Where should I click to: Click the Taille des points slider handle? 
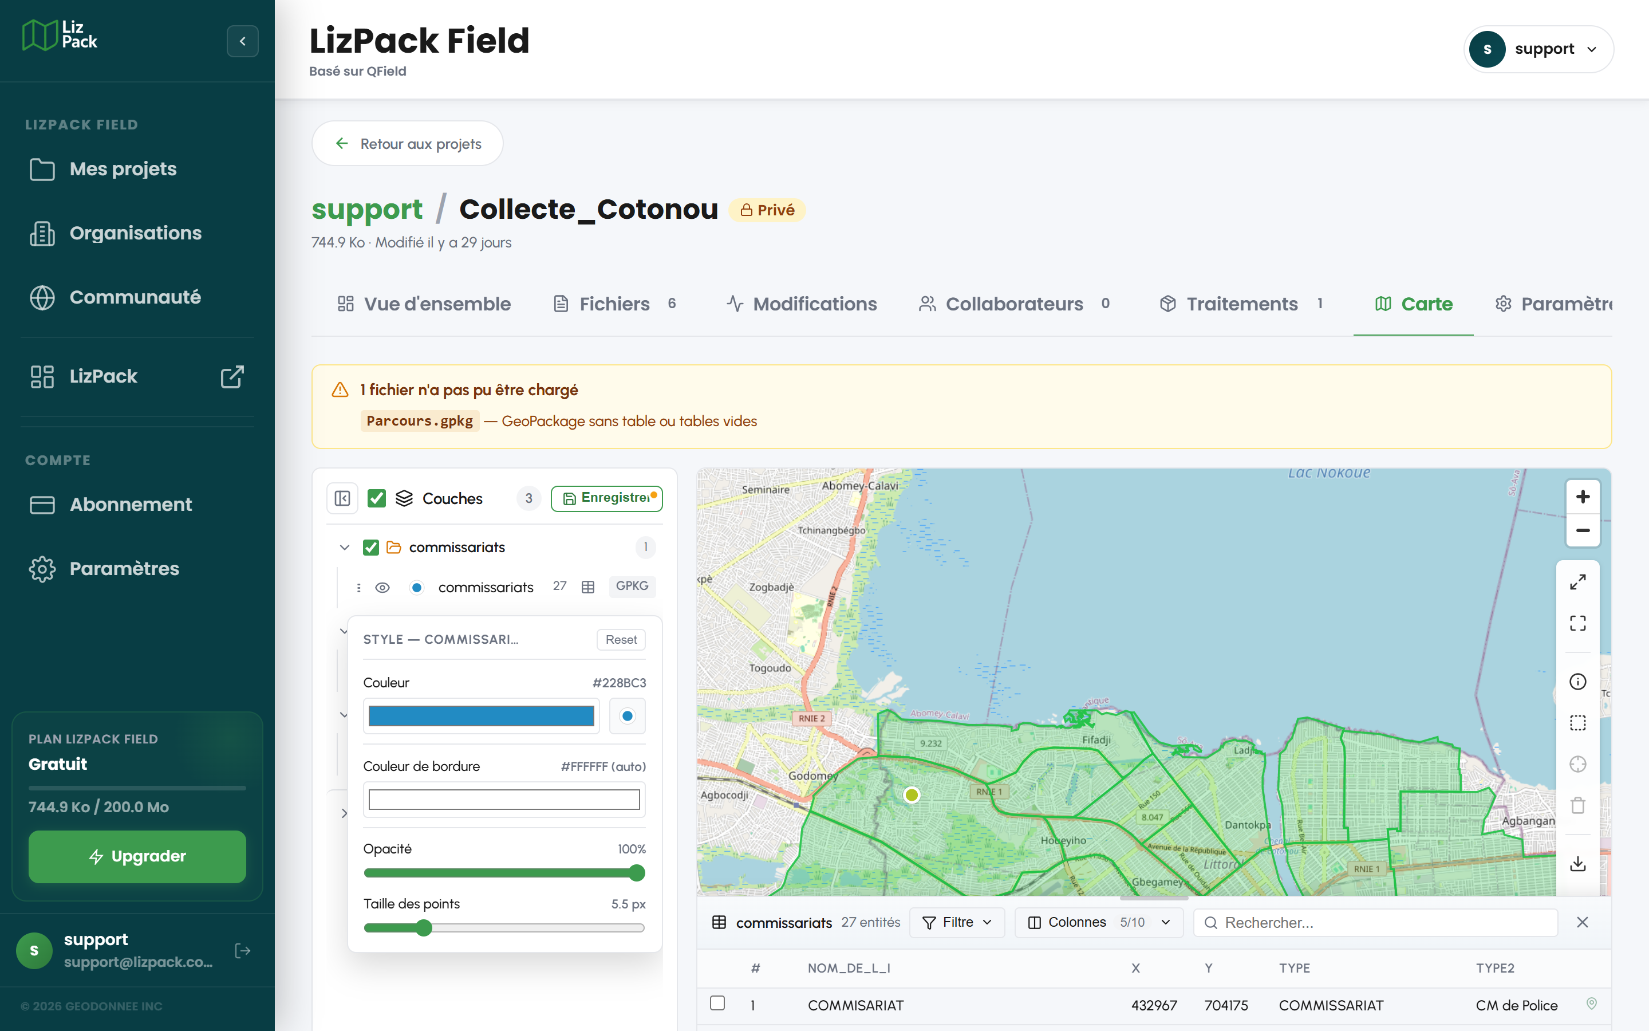pyautogui.click(x=424, y=927)
